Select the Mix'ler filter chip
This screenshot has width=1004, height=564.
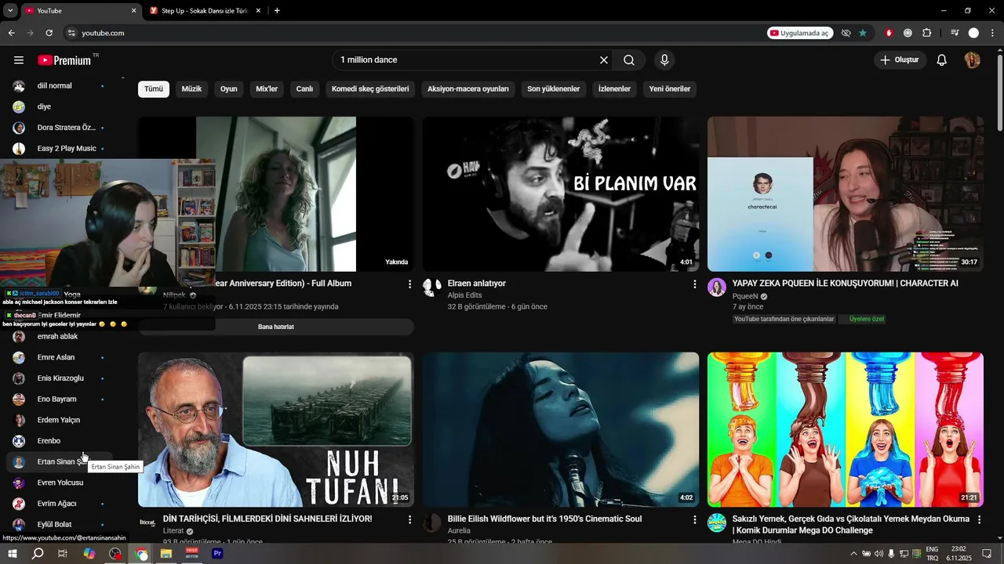[267, 89]
